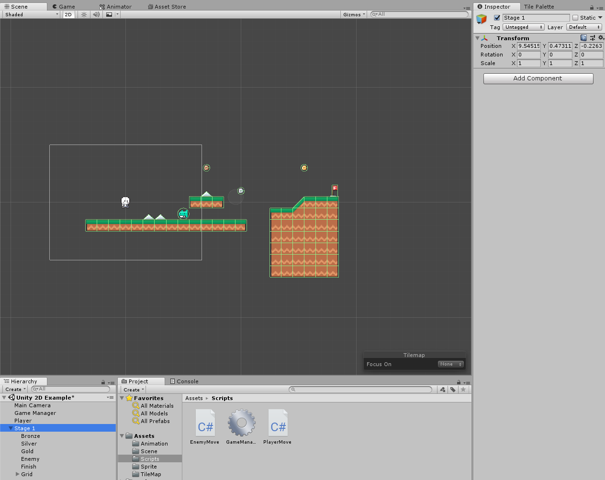Switch to the Game tab
The height and width of the screenshot is (480, 605).
point(64,7)
